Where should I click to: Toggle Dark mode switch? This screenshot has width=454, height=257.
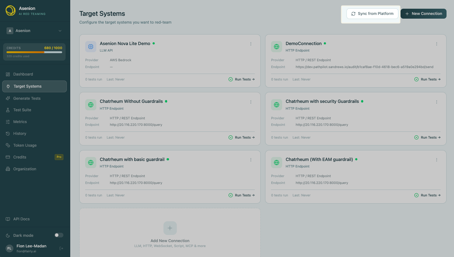[x=59, y=235]
